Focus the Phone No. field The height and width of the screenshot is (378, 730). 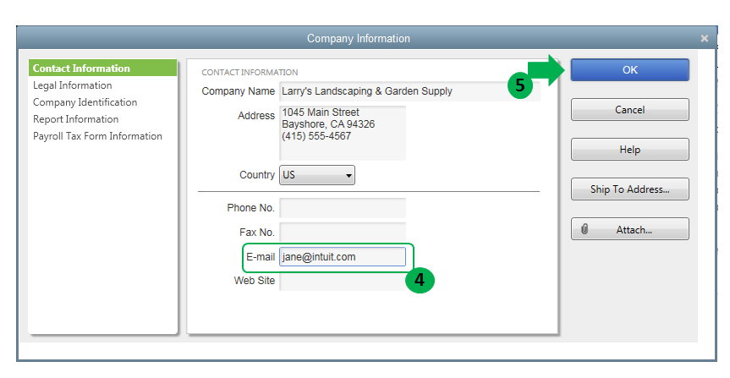(343, 208)
